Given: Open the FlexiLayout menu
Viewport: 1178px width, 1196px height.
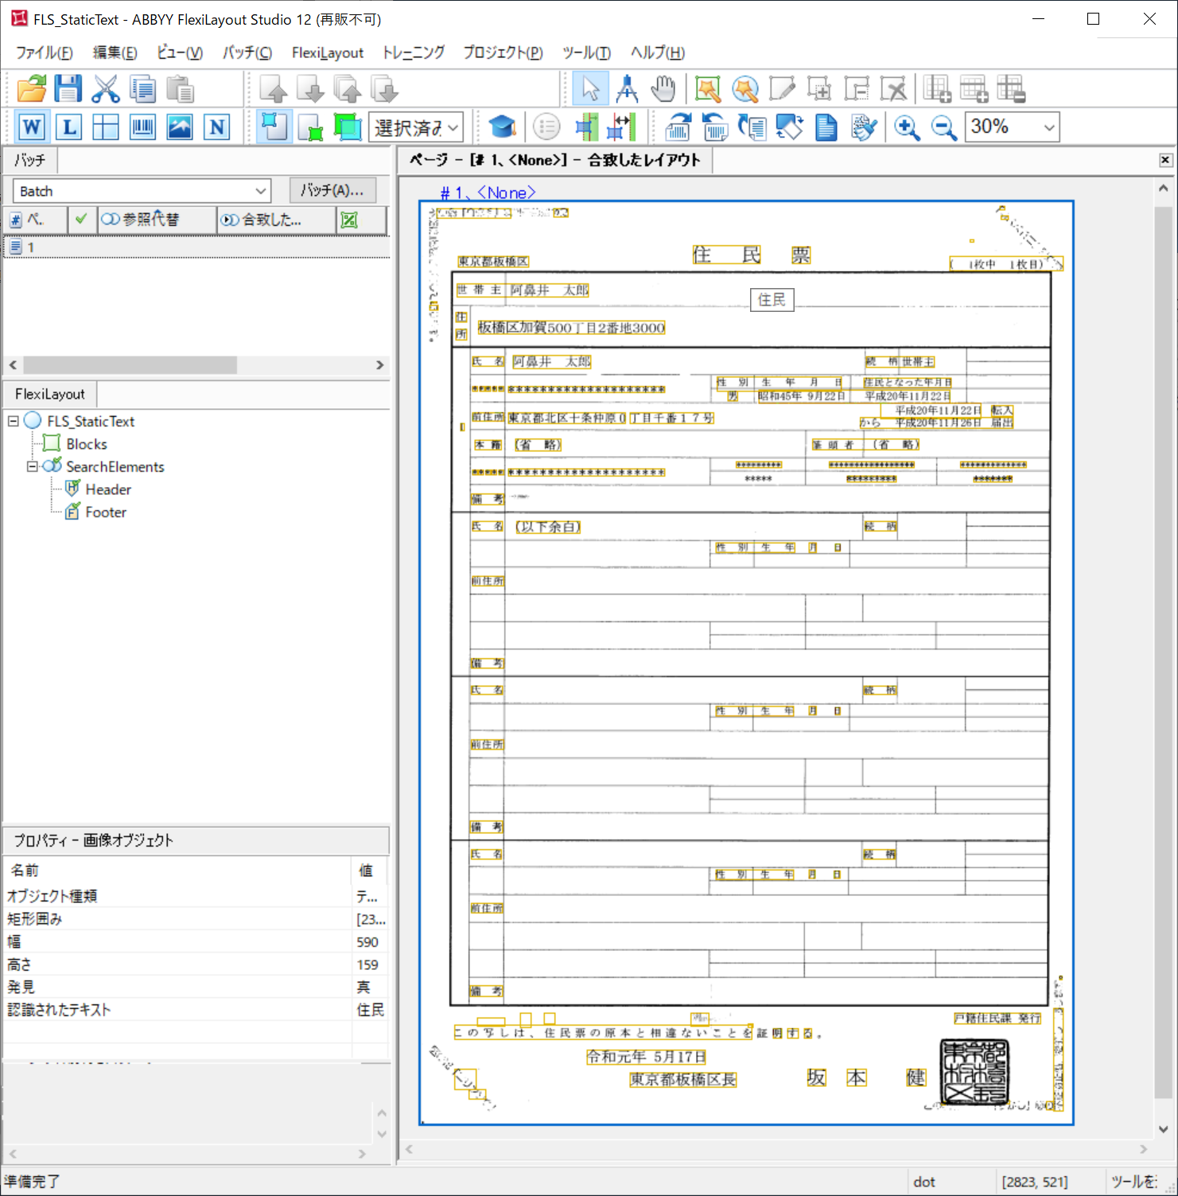Looking at the screenshot, I should pos(327,53).
